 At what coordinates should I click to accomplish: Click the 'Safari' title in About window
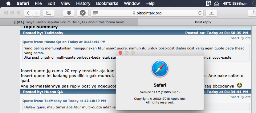(160, 85)
